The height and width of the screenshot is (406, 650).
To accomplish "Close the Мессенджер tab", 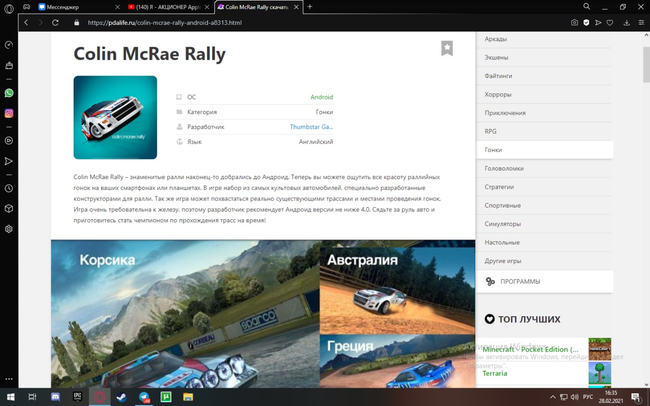I will click(117, 7).
